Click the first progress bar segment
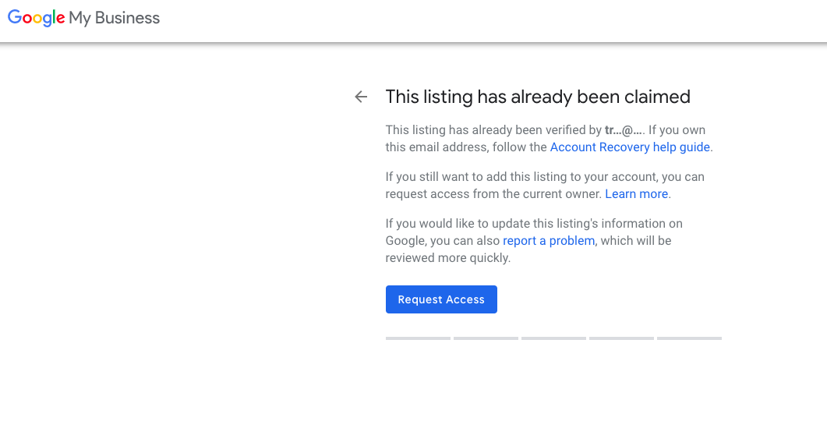 coord(418,338)
